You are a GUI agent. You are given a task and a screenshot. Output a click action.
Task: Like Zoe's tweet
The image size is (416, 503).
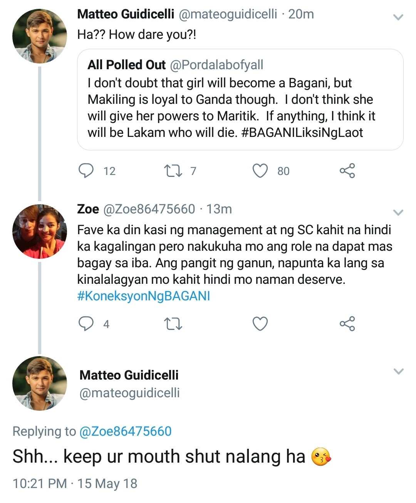click(260, 324)
